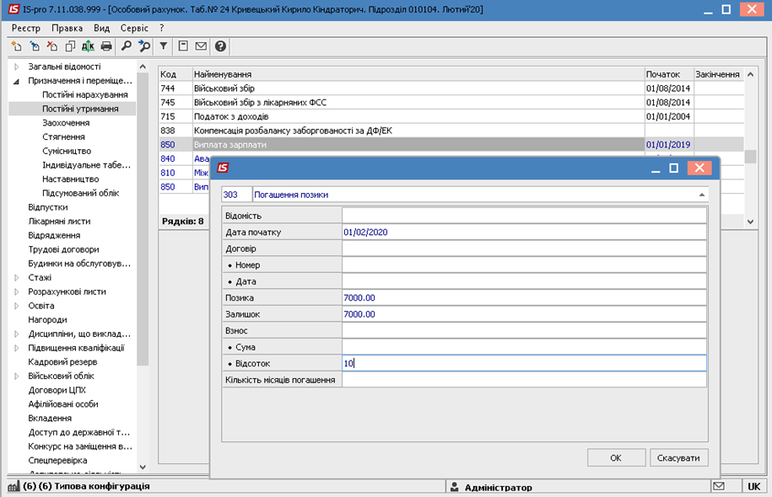The width and height of the screenshot is (772, 497).
Task: Select Наставництво in tree
Action: click(x=70, y=179)
